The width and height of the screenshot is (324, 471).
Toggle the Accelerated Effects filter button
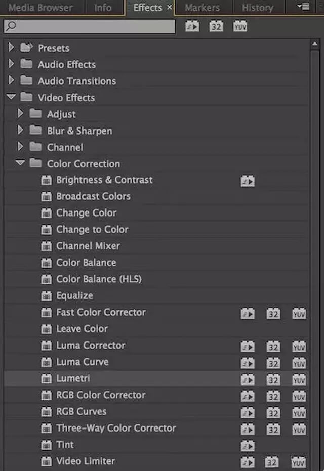point(192,26)
